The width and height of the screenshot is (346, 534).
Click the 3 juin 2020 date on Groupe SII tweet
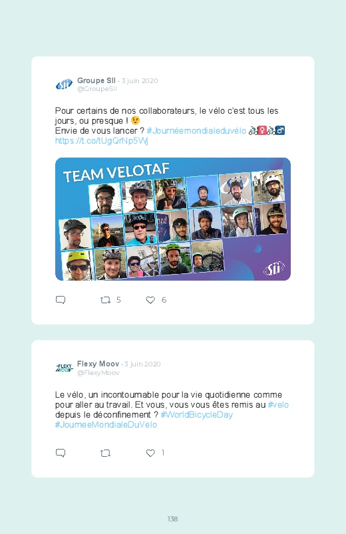tap(140, 80)
